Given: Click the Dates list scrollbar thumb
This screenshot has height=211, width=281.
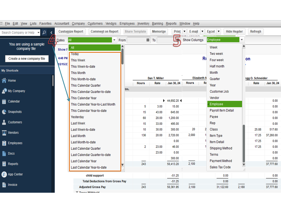Looking at the screenshot, I should point(122,56).
